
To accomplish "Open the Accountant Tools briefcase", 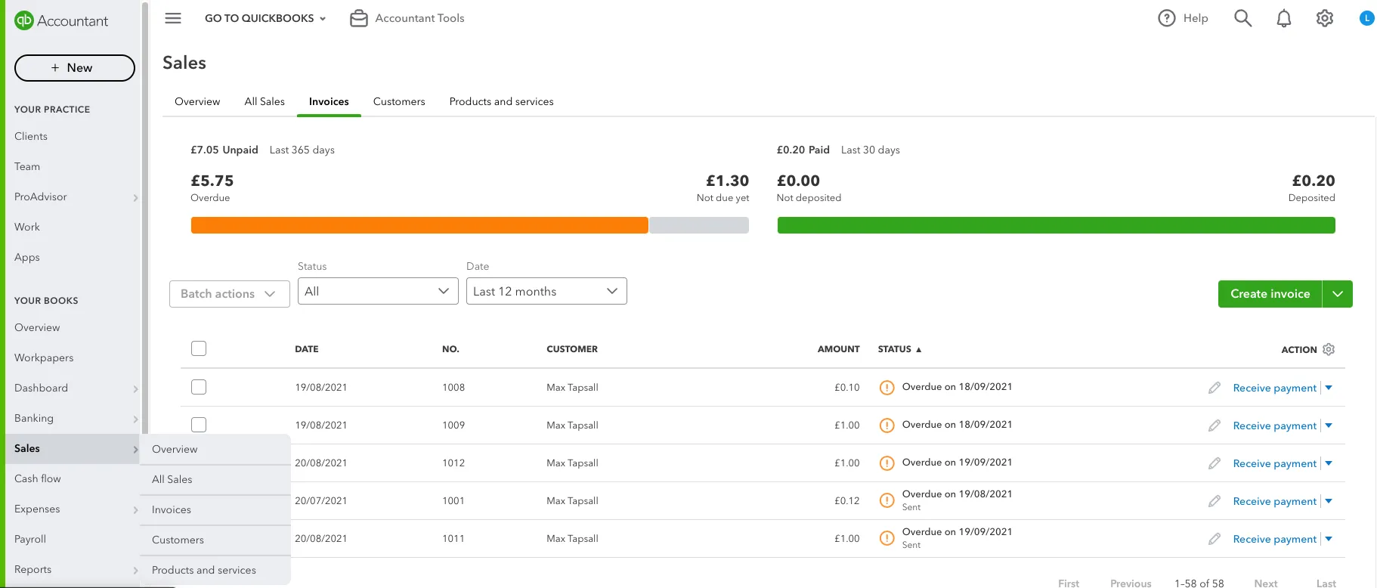I will coord(358,18).
